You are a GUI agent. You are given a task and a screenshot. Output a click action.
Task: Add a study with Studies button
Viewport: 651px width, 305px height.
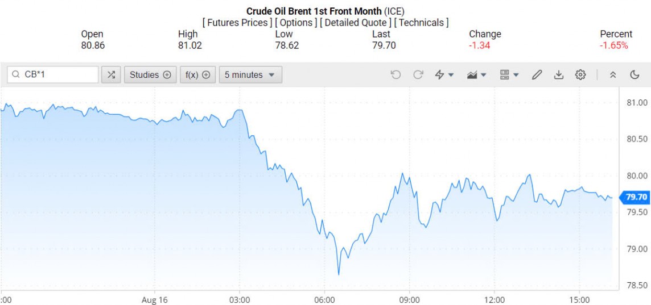click(x=150, y=75)
